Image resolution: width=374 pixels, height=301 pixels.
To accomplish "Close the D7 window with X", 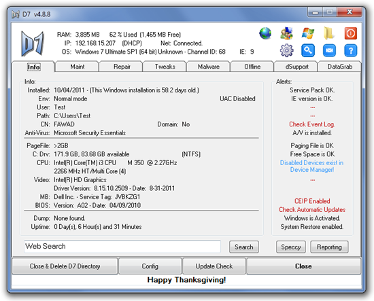I will (x=350, y=12).
